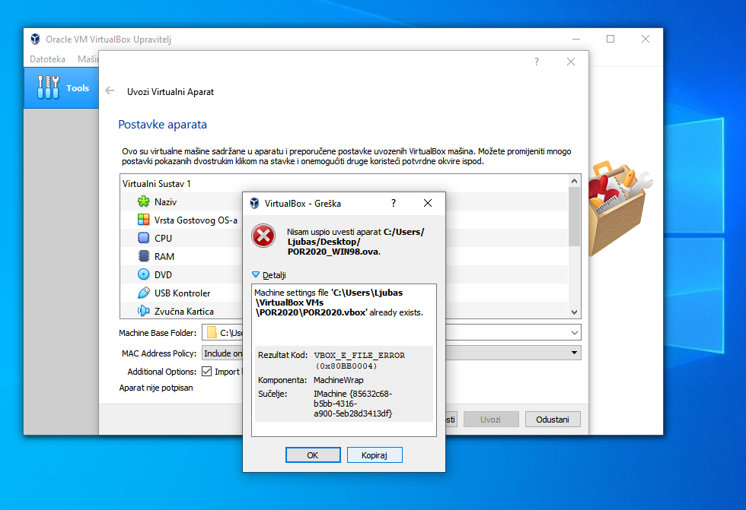The image size is (746, 510).
Task: Click the Additional Options label
Action: [x=161, y=372]
